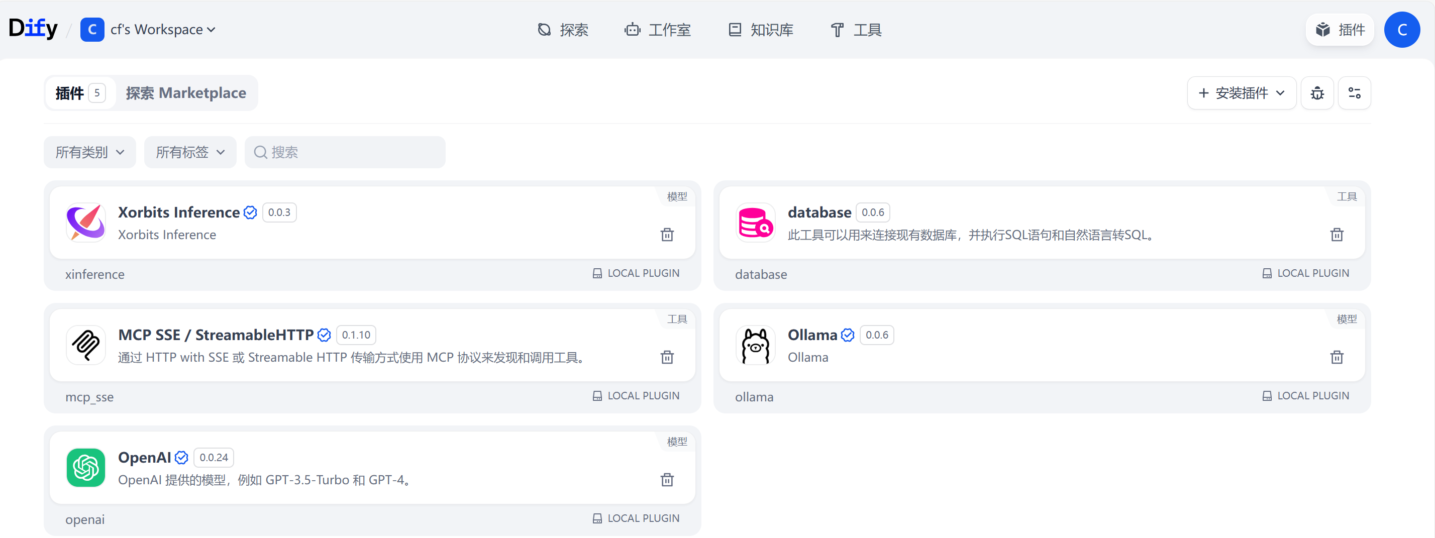Click inside the 搜索 search field
1435x538 pixels.
345,152
